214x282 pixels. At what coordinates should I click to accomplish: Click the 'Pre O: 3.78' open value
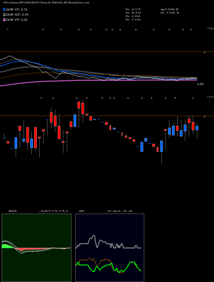pyautogui.click(x=133, y=9)
